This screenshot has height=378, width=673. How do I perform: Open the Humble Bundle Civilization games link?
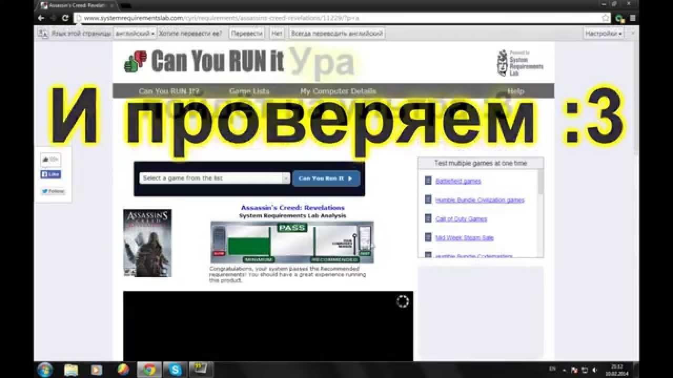480,200
